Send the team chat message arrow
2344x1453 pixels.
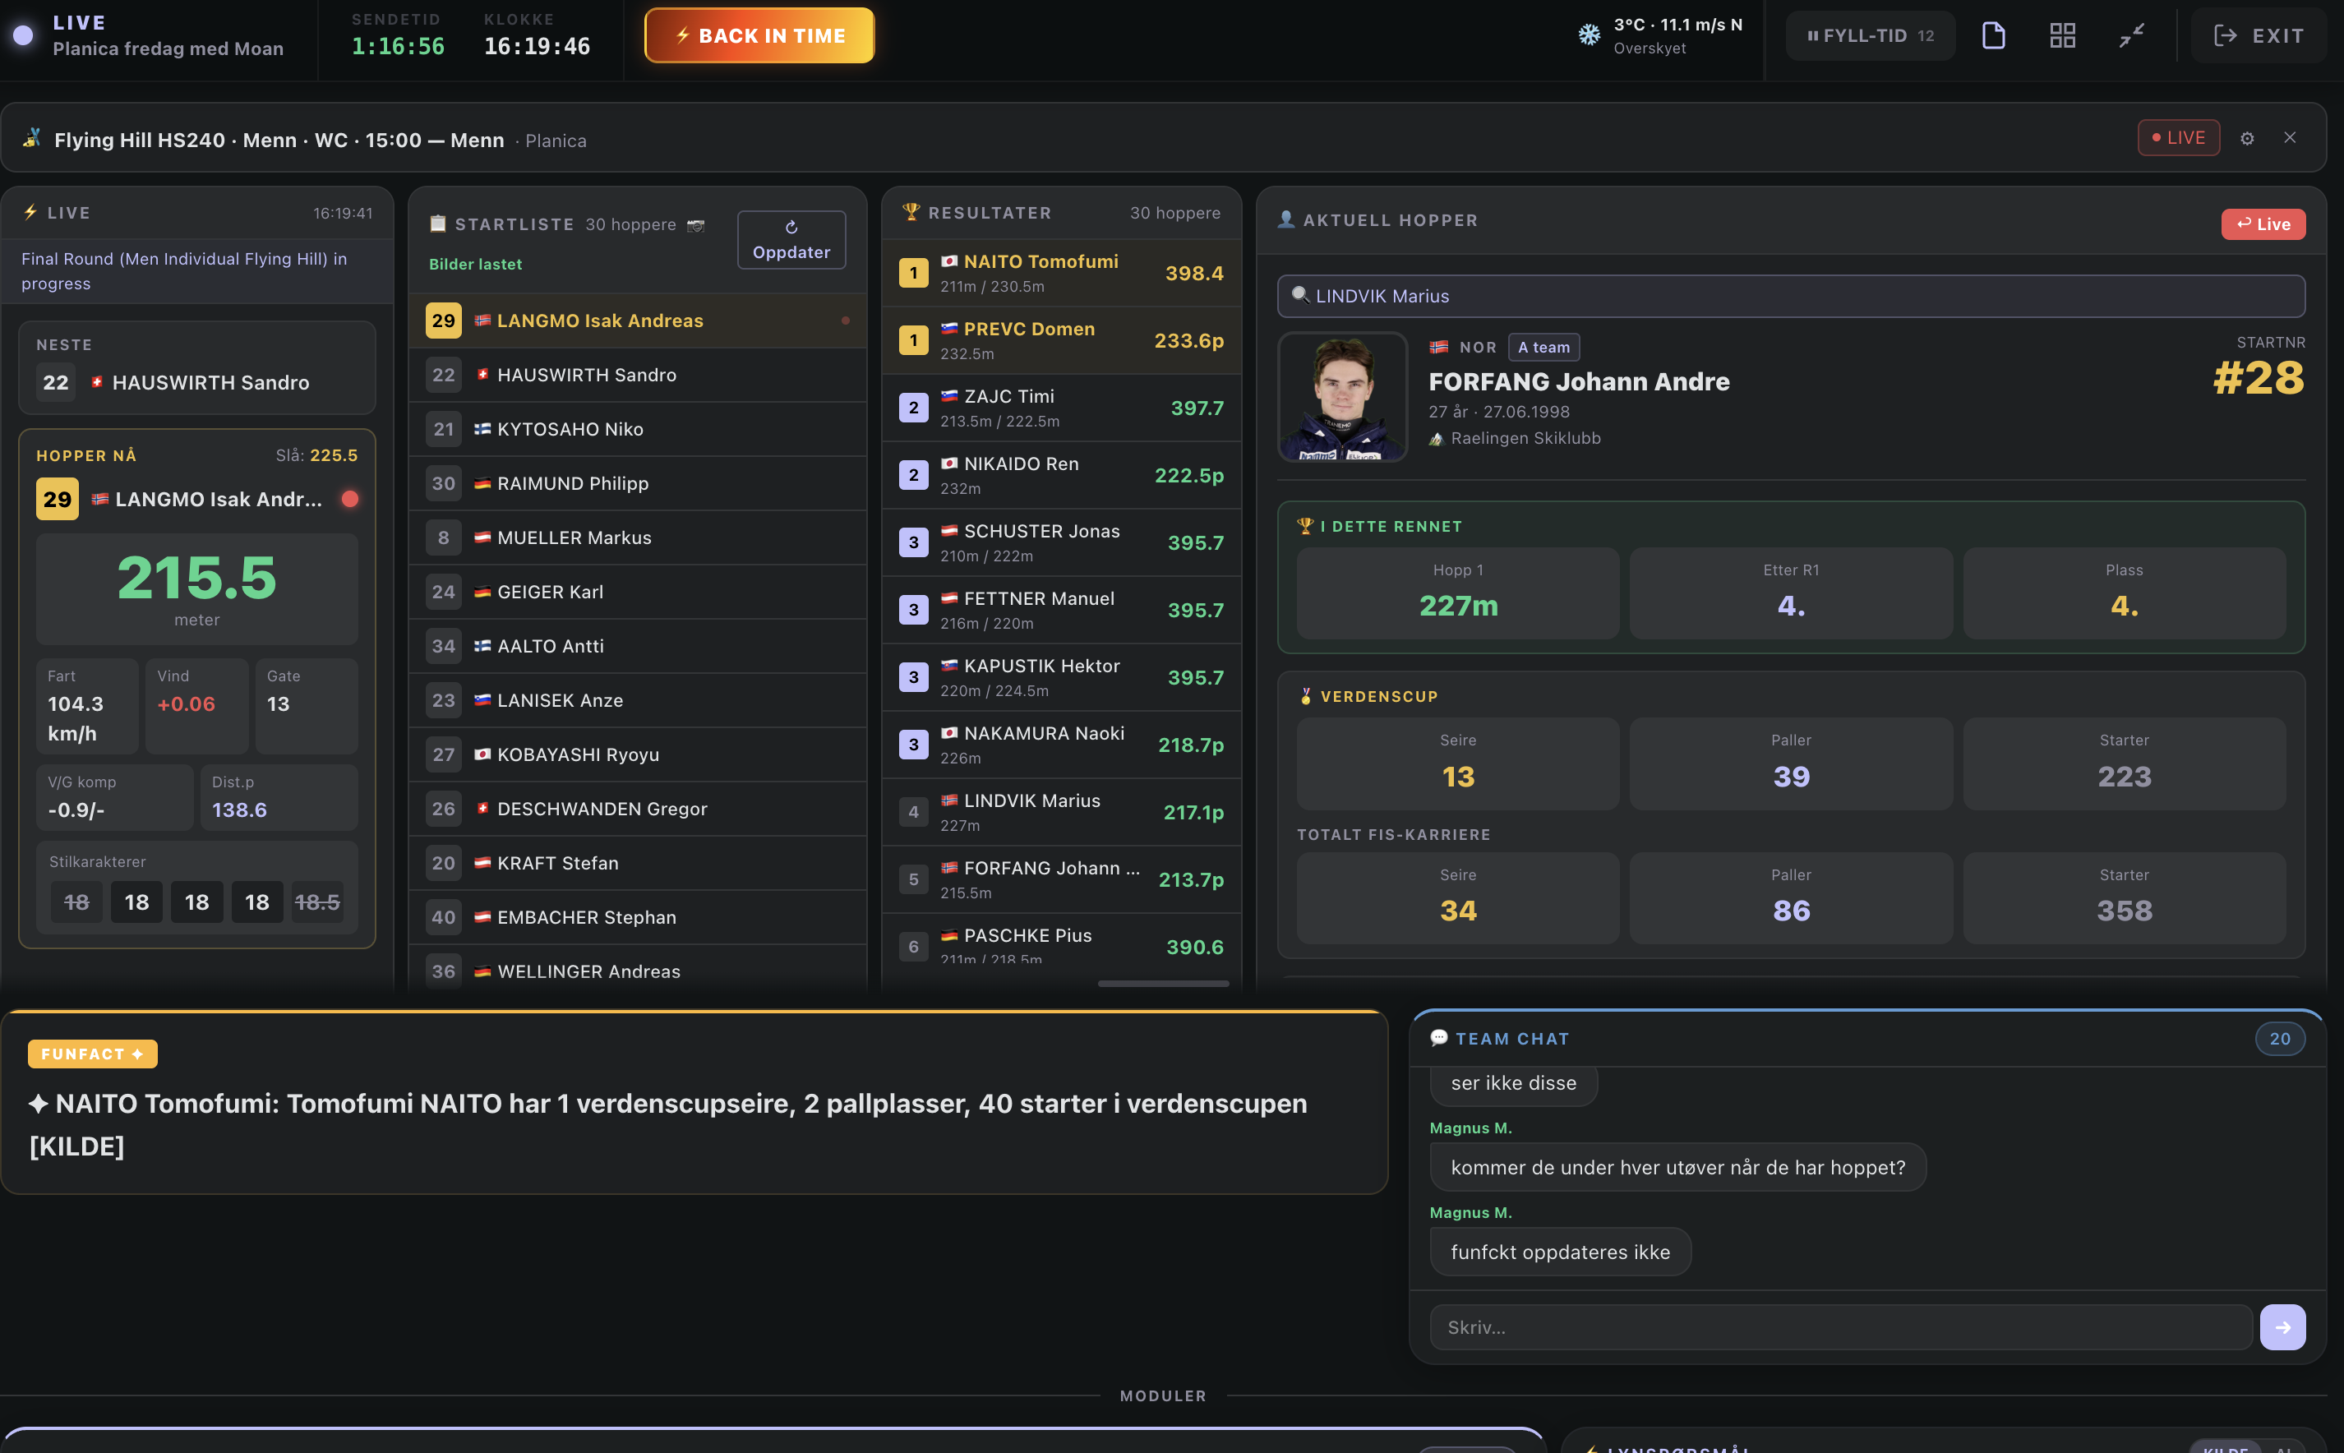tap(2282, 1327)
